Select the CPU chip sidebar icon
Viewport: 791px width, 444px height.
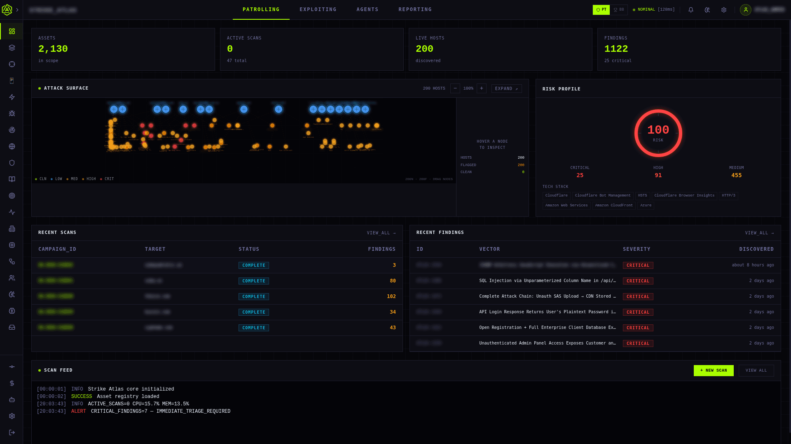(x=12, y=245)
